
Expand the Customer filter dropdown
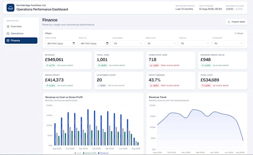[x=128, y=43]
